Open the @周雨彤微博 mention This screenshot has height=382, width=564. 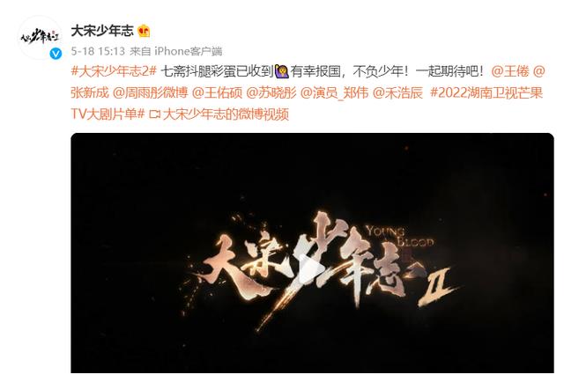(x=151, y=92)
